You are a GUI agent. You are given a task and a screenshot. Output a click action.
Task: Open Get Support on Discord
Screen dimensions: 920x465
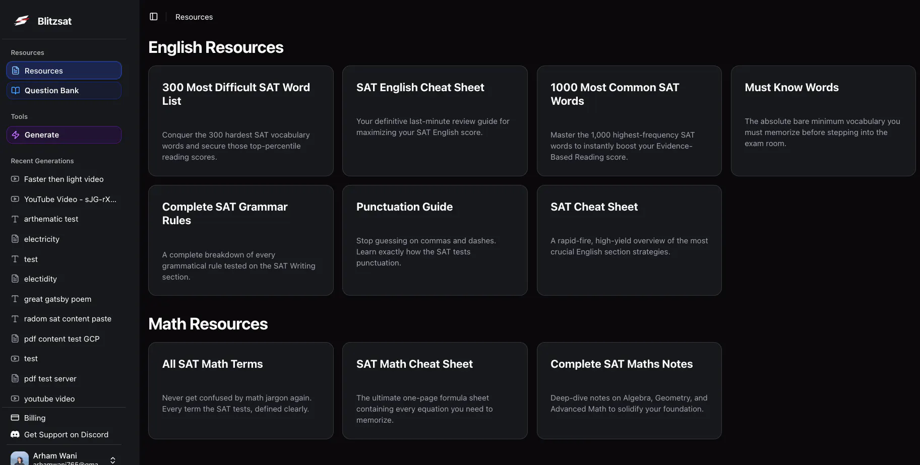(x=64, y=434)
